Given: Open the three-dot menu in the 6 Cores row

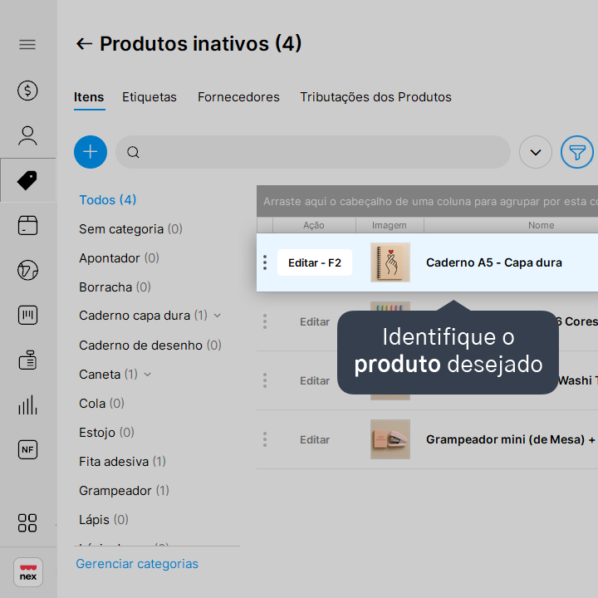Looking at the screenshot, I should click(x=265, y=321).
